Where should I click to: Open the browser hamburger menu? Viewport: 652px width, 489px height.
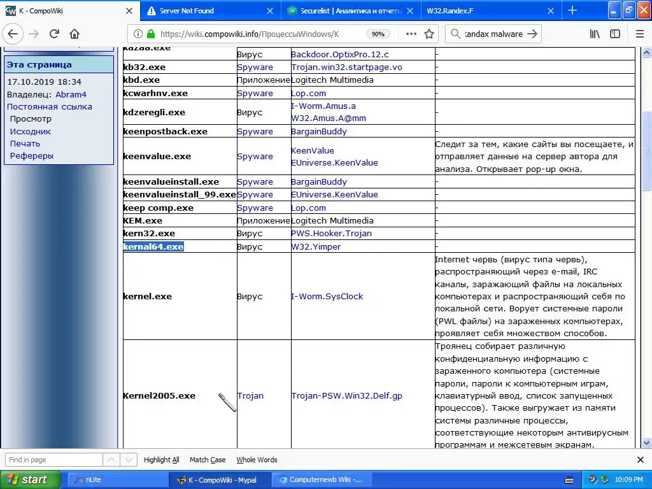[640, 34]
